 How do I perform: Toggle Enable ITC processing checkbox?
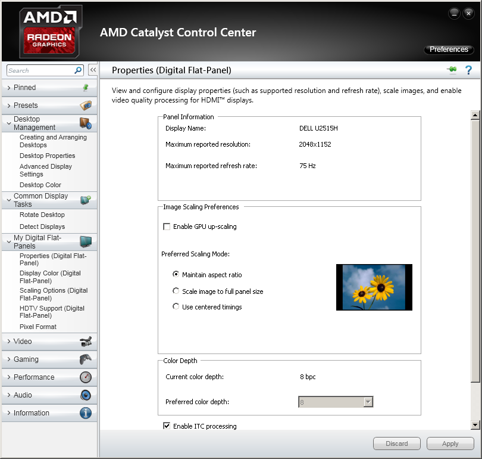point(167,426)
